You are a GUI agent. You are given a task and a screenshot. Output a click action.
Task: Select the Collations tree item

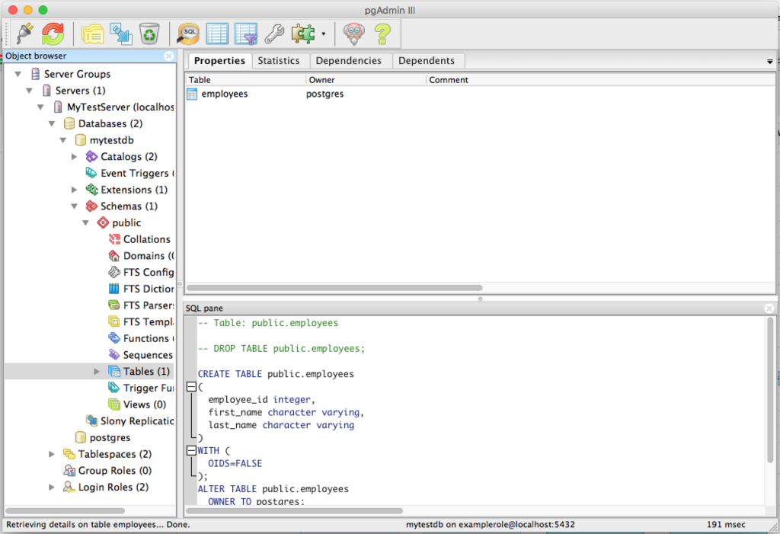(x=139, y=239)
